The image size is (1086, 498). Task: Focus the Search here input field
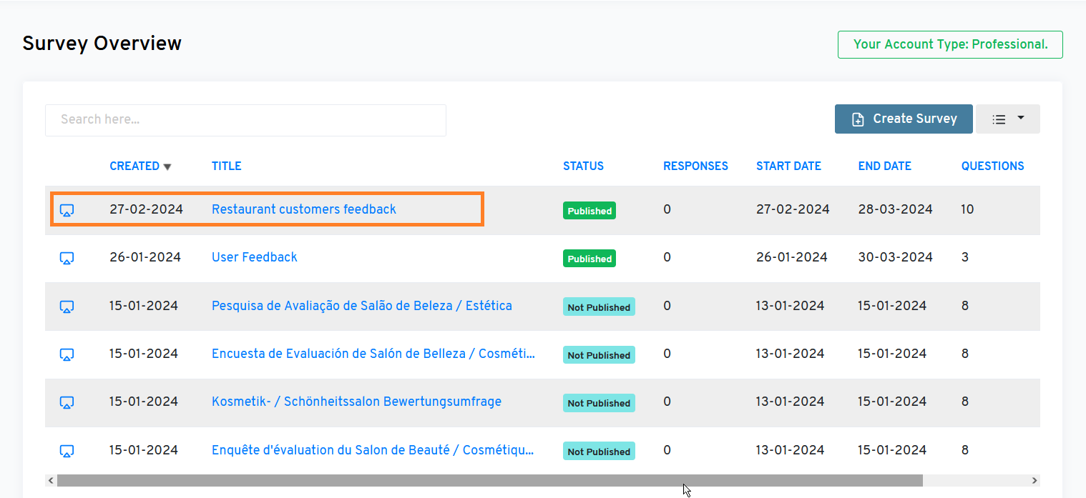pyautogui.click(x=245, y=120)
